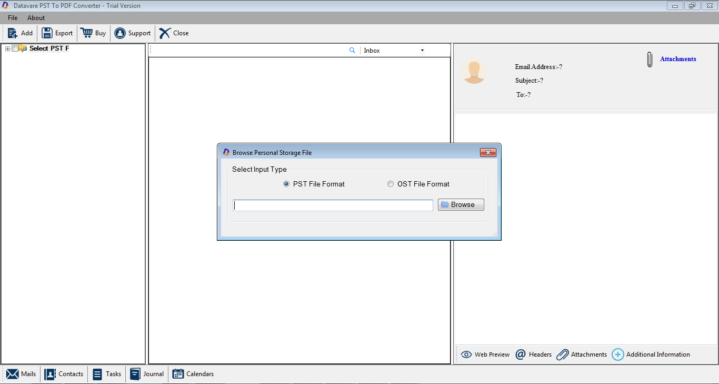
Task: Switch to bottom Attachments tab
Action: [582, 355]
